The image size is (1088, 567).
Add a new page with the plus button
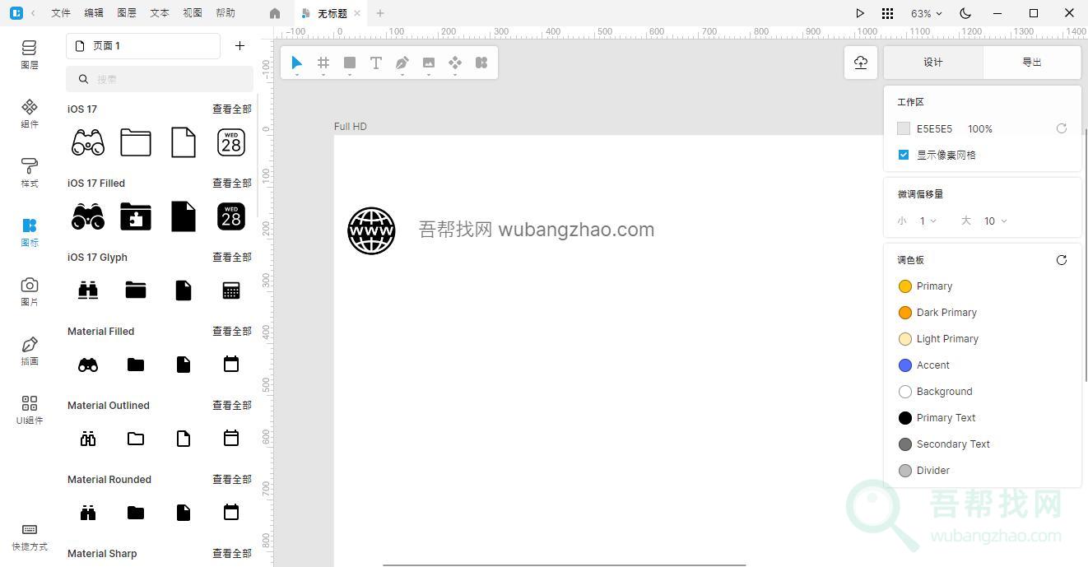239,45
